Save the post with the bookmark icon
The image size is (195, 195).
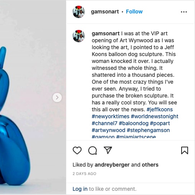point(185,150)
